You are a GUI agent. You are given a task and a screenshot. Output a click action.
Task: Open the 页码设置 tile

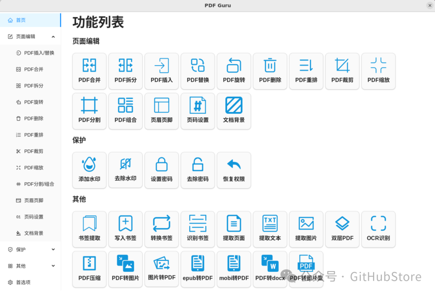198,111
